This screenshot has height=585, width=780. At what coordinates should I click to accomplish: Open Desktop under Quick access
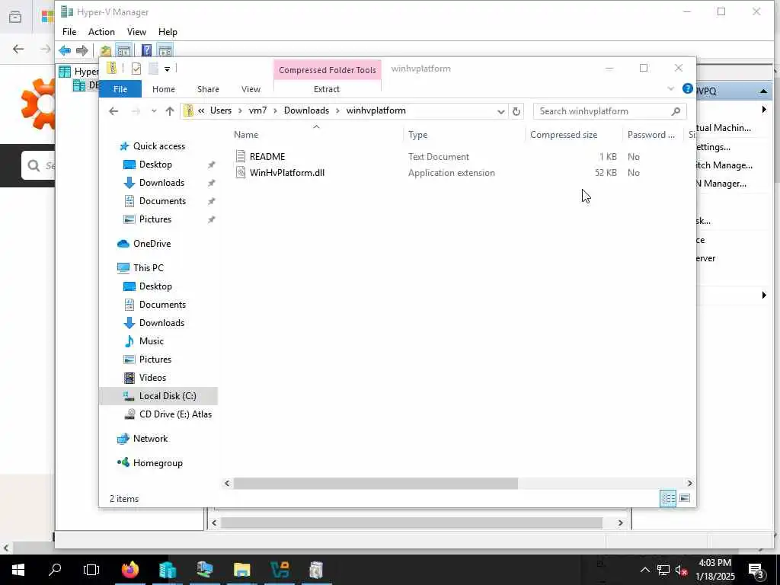(155, 165)
